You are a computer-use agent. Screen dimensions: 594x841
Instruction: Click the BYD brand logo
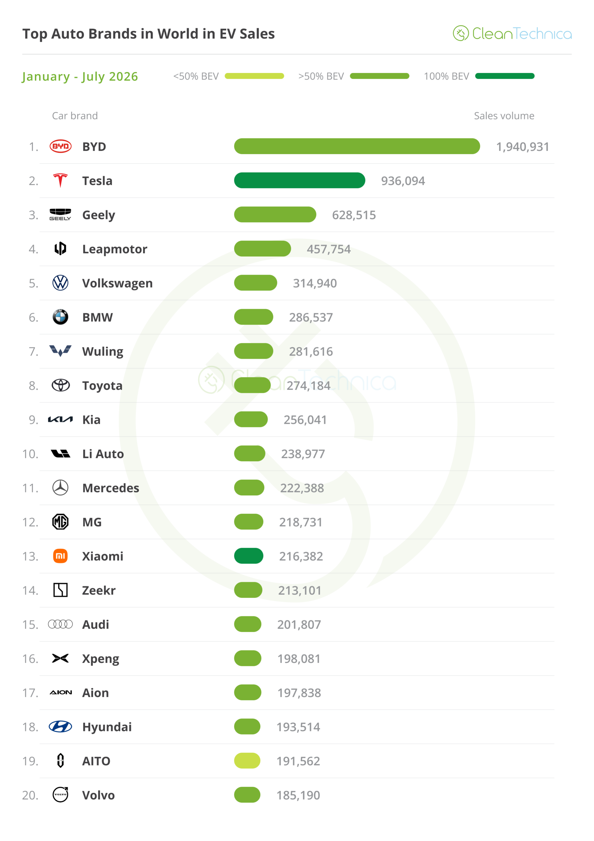point(60,147)
